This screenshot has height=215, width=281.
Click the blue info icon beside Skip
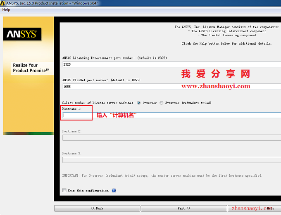click(114, 191)
